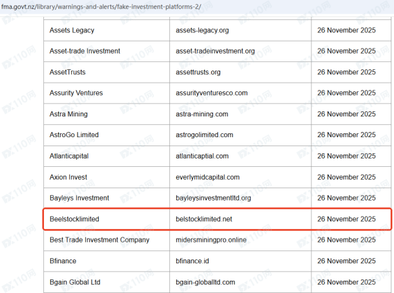Image resolution: width=394 pixels, height=293 pixels.
Task: Click the assurityventuresco.com domain text
Action: tap(212, 93)
